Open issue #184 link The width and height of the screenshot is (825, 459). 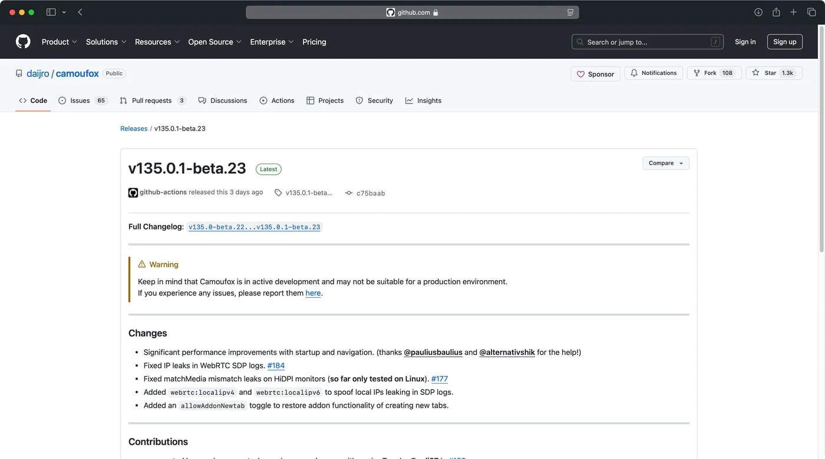(x=276, y=365)
